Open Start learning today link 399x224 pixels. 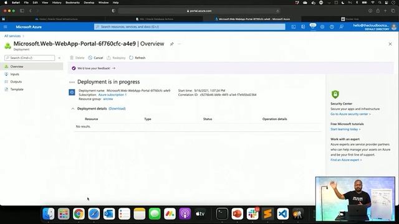(x=345, y=129)
